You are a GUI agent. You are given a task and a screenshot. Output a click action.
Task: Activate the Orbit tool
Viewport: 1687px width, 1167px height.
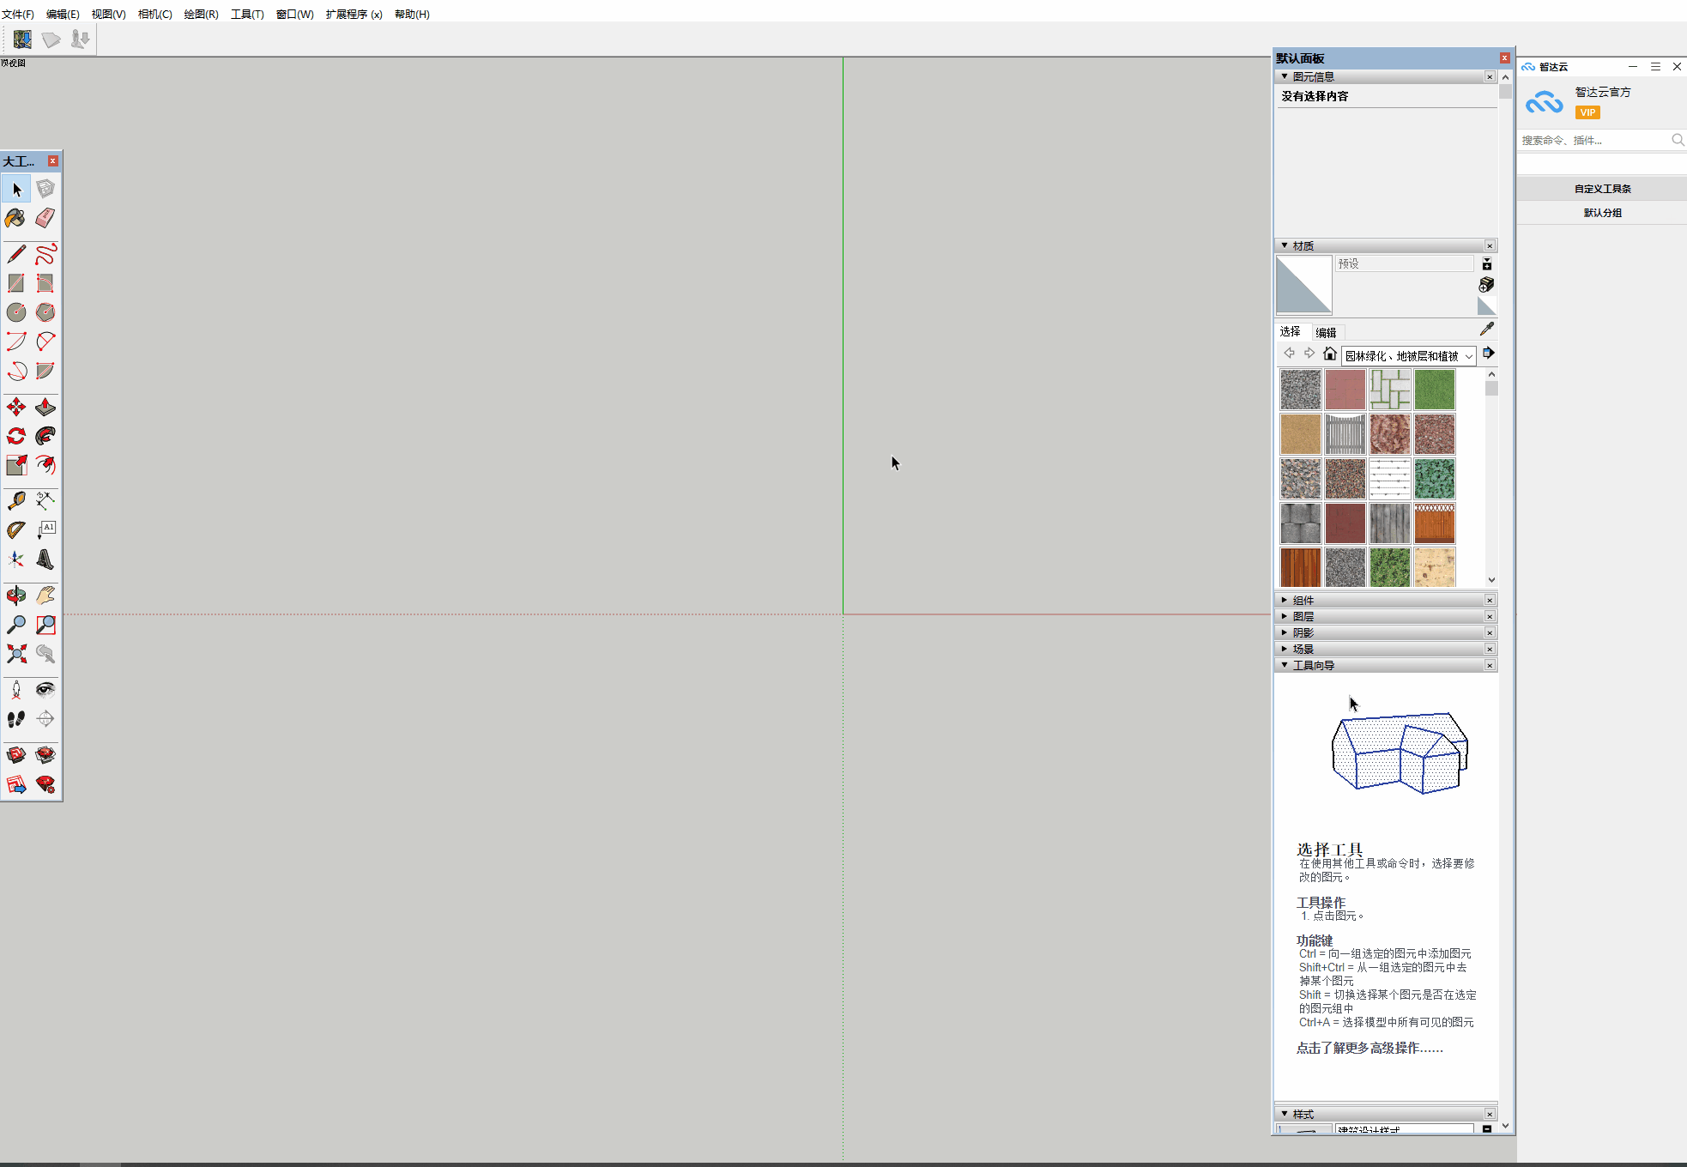point(15,596)
